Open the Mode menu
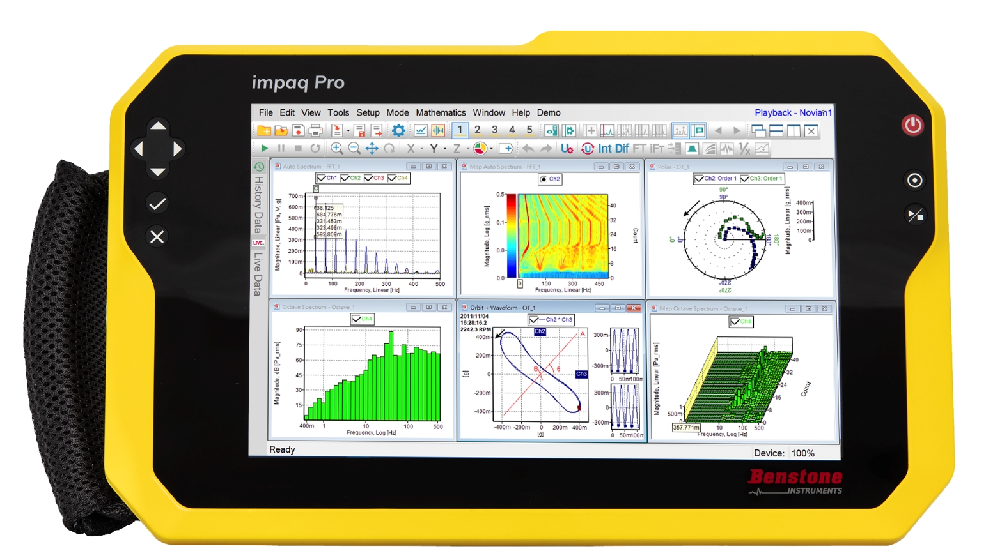 tap(398, 112)
